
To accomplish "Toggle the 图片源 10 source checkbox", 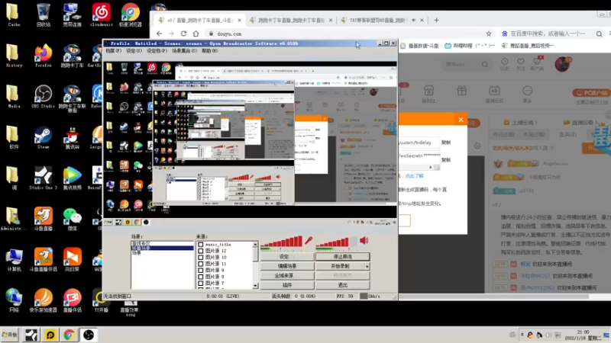I will point(201,258).
